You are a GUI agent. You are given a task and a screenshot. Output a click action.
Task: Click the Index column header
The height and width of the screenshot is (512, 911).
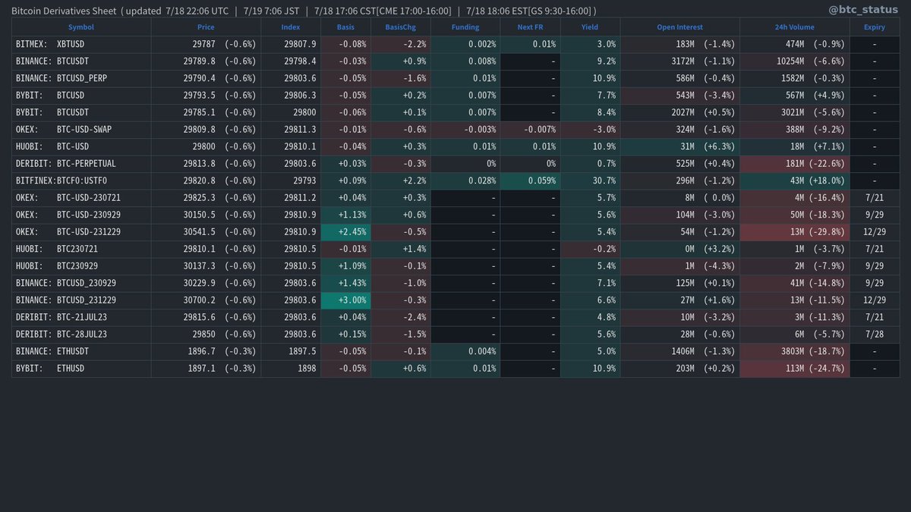[x=291, y=27]
